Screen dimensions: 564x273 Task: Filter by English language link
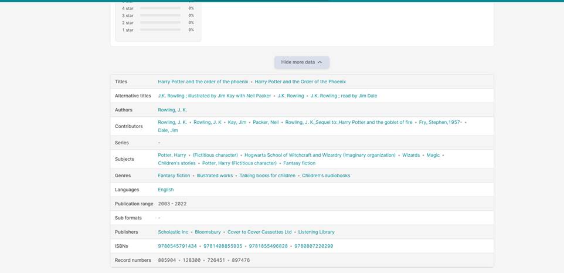[x=165, y=190]
